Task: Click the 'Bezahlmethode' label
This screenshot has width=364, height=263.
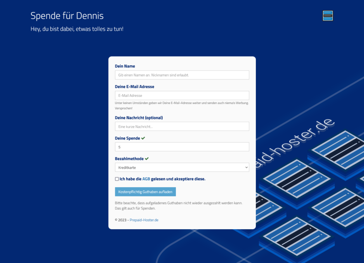Action: click(x=129, y=158)
